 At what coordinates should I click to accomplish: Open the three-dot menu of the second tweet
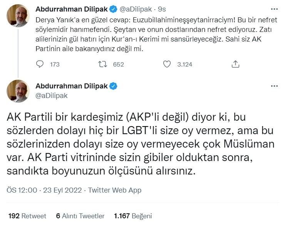pos(273,86)
